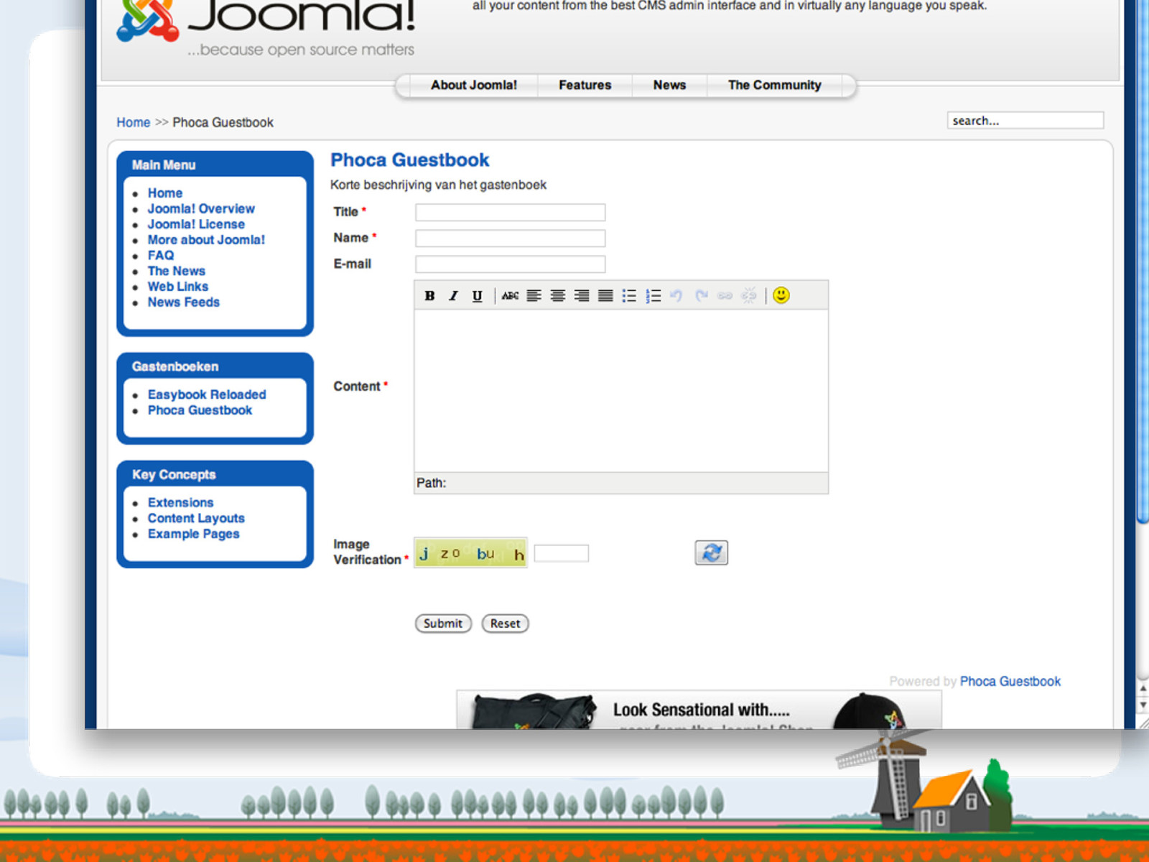Viewport: 1149px width, 862px height.
Task: Insert a link with chain icon
Action: [725, 295]
